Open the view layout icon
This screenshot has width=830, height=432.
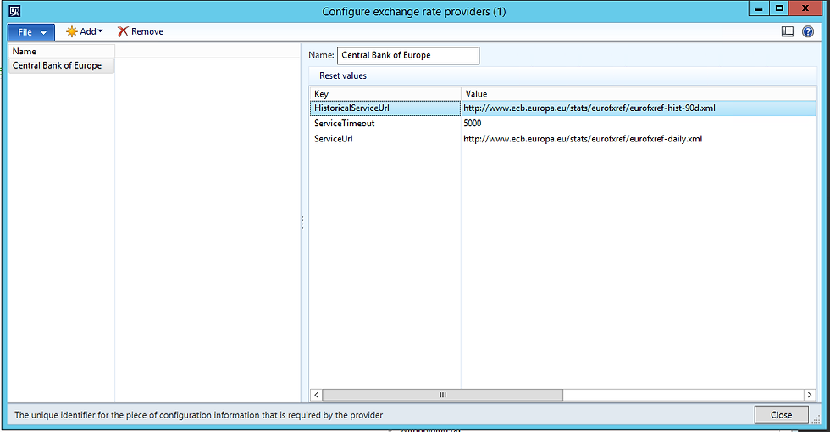tap(787, 32)
